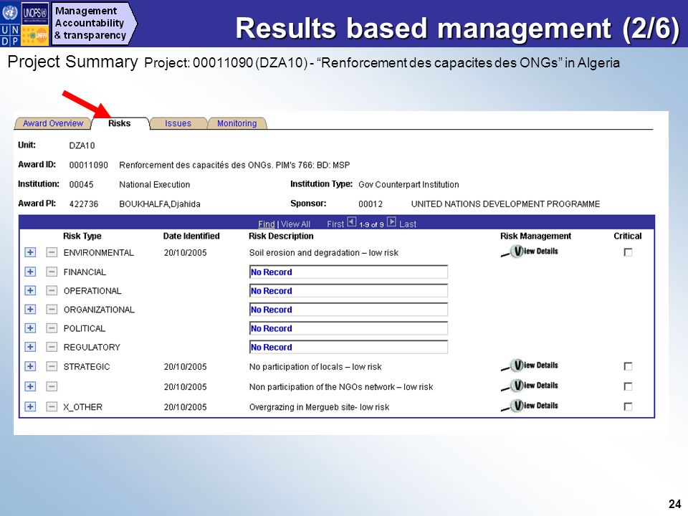Click the Find link in risk grid header
The image size is (688, 516).
(x=267, y=224)
